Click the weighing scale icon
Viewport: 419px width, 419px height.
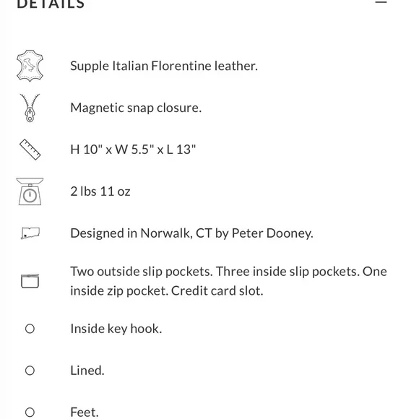pos(30,191)
